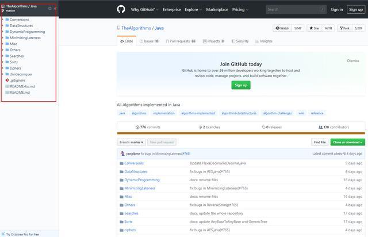The height and width of the screenshot is (237, 368).
Task: Expand the Sorts folder in Octotree
Action: click(x=2, y=62)
